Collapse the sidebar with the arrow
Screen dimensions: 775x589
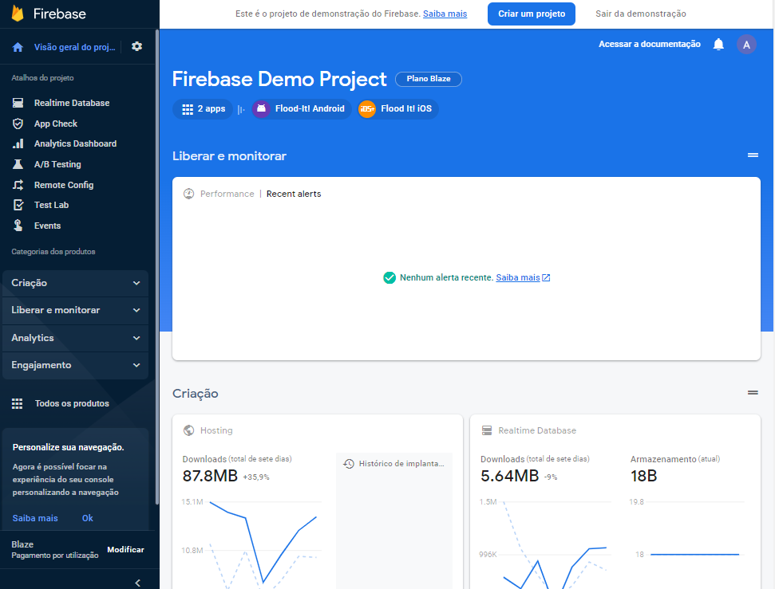tap(138, 583)
